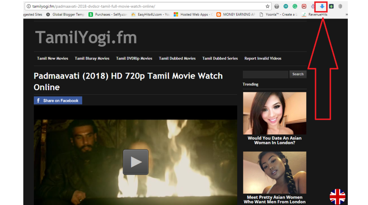The image size is (368, 205).
Task: Open EasyHits4U.com bookmark
Action: [x=150, y=15]
